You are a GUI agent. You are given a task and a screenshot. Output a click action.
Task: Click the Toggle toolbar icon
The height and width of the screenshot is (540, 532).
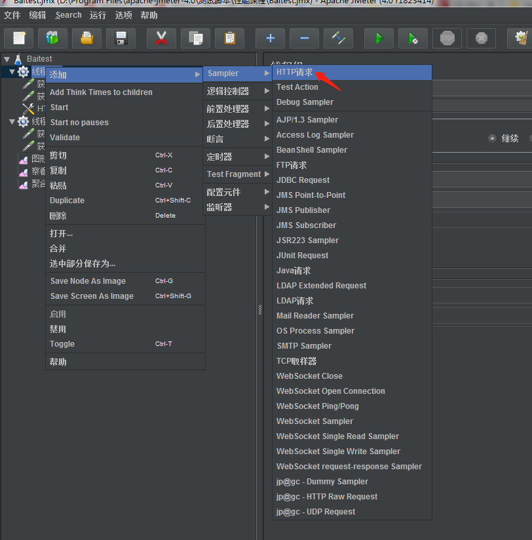[339, 38]
